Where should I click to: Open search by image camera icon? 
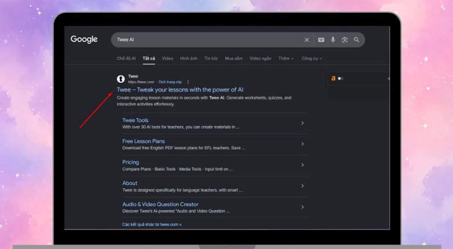click(344, 40)
